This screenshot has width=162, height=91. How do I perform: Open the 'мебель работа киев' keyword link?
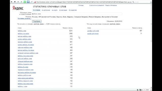pyautogui.click(x=24, y=75)
